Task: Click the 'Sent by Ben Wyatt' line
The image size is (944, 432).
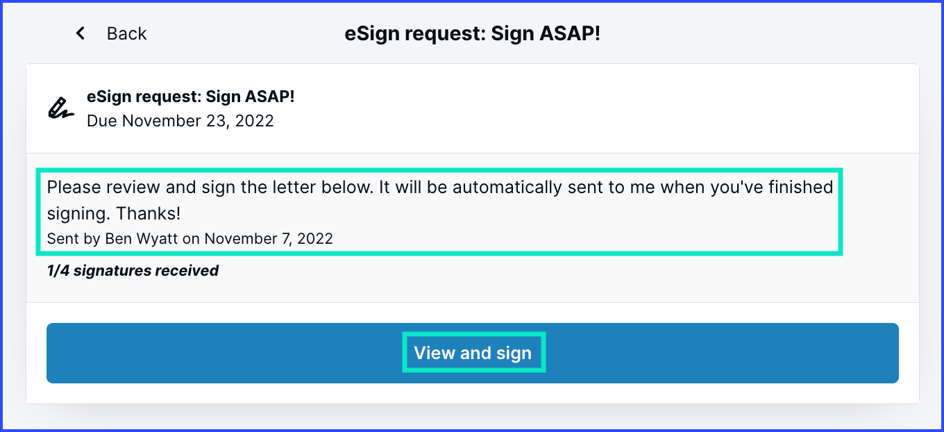Action: point(189,239)
